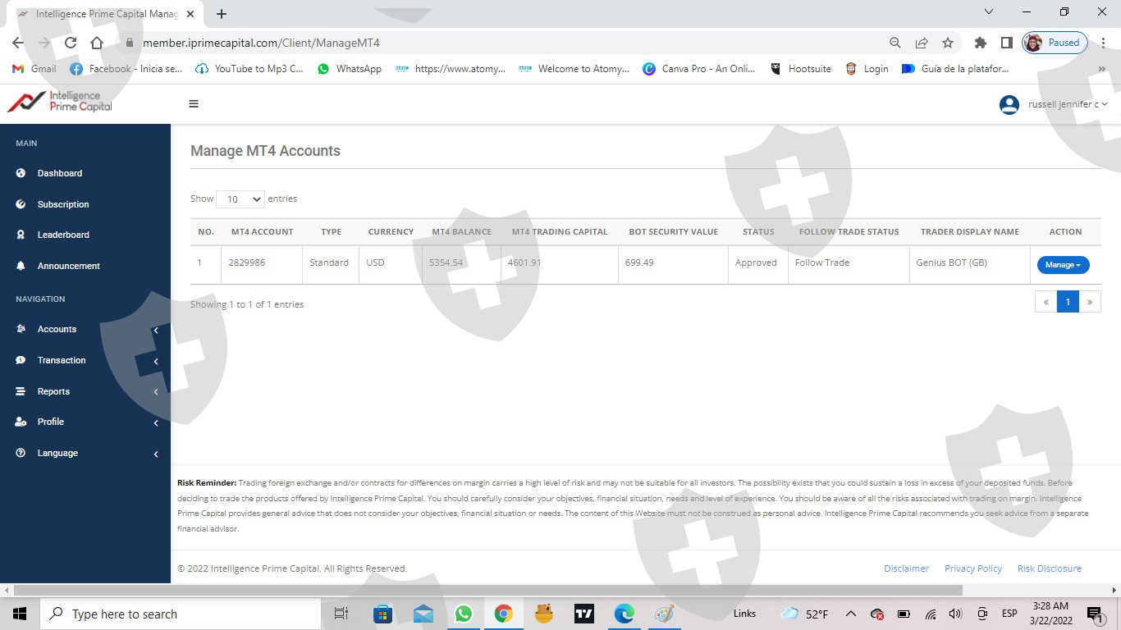Click the share page icon in address bar

(x=922, y=43)
